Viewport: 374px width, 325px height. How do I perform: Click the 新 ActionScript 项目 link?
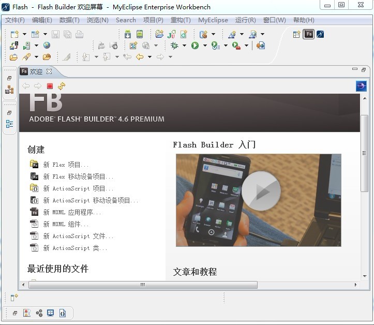78,188
